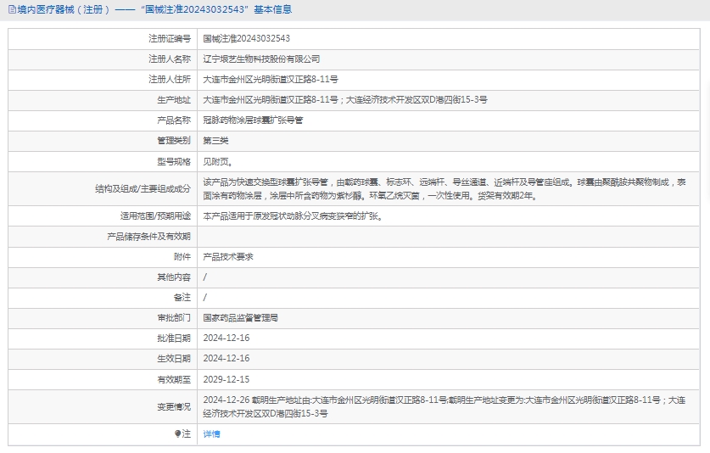This screenshot has height=453, width=710.
Task: Click the 注册人住所 address value
Action: [x=271, y=80]
